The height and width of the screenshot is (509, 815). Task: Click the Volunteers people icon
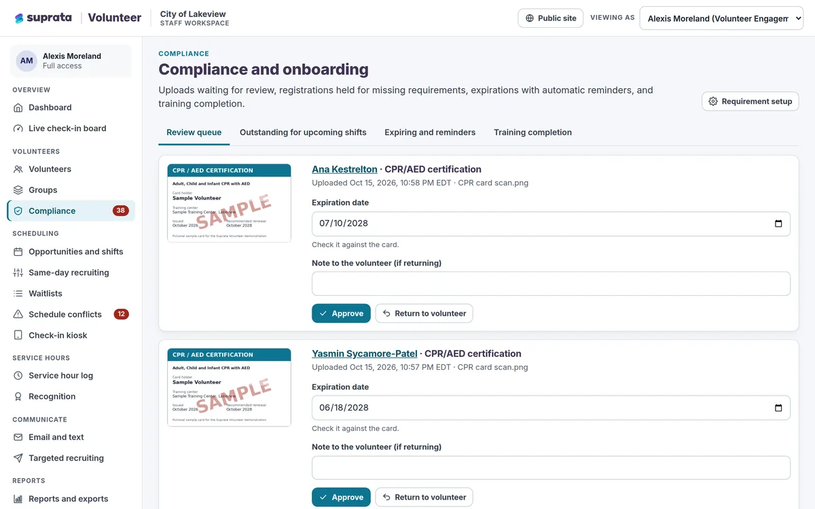click(18, 169)
